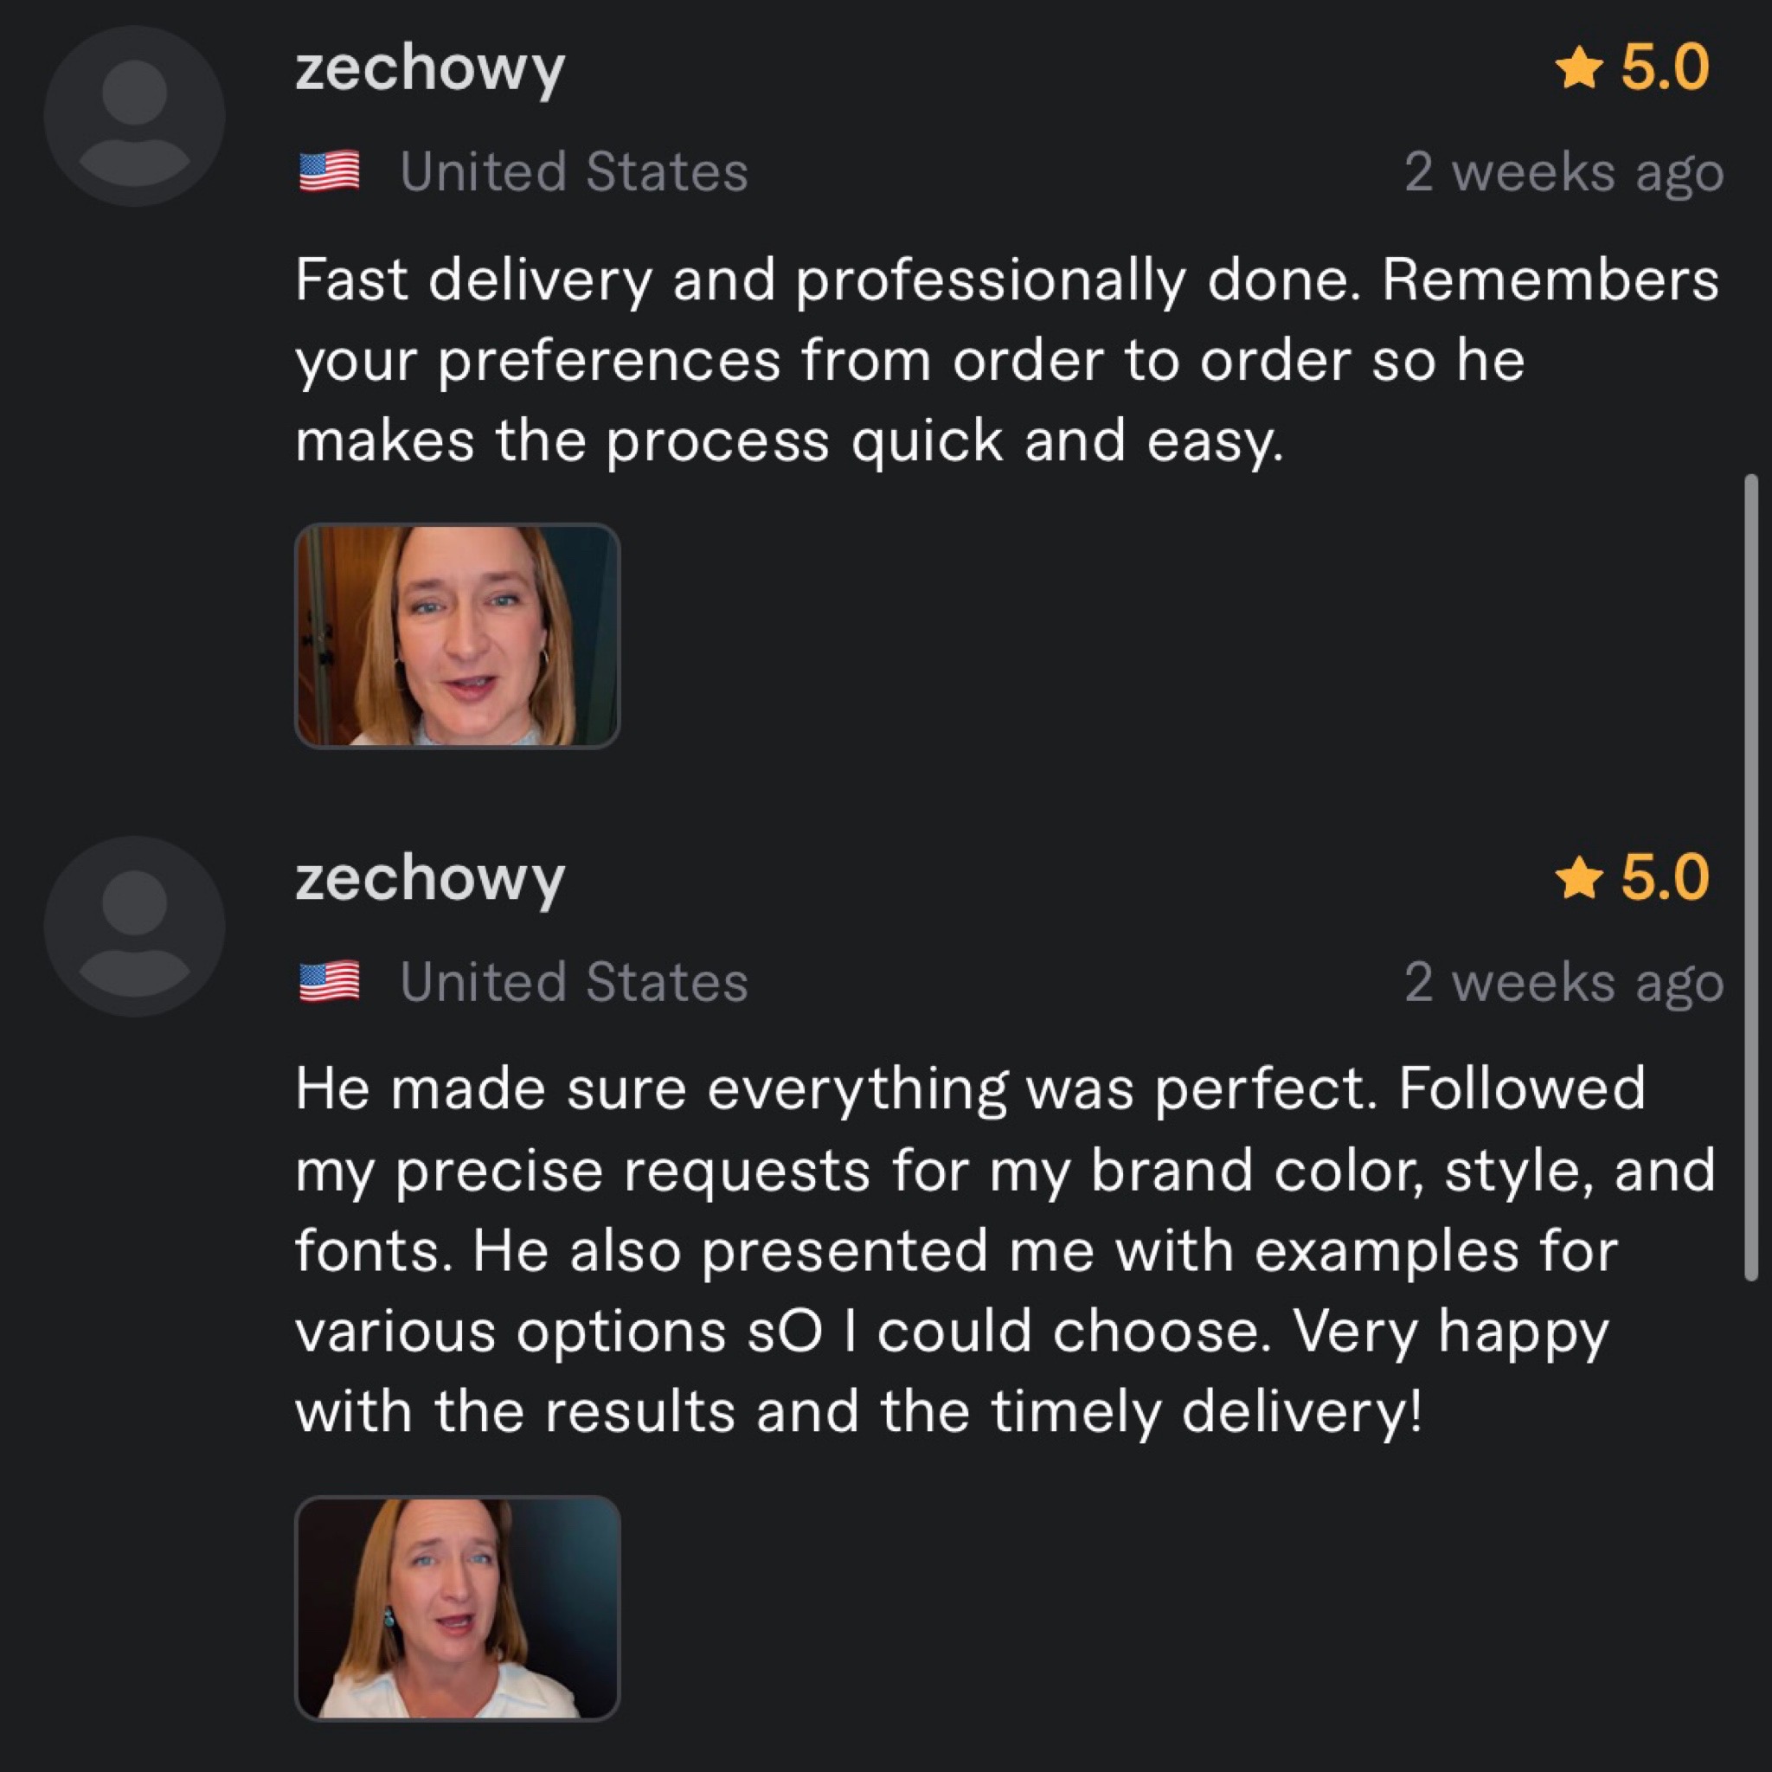1772x1772 pixels.
Task: Click the gold star on the "brand color" review
Action: click(x=1579, y=879)
